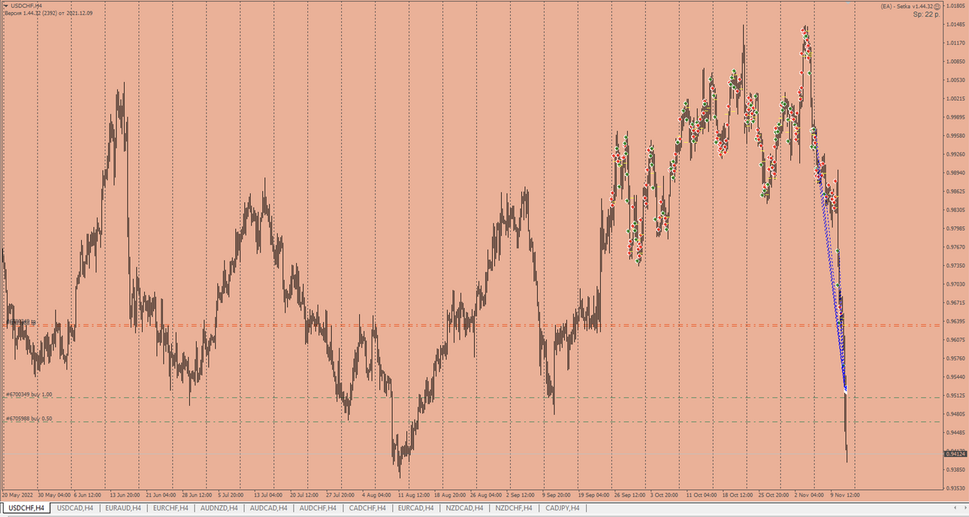Click the 26 Sep 12:00 time axis label
The height and width of the screenshot is (517, 969).
click(629, 495)
